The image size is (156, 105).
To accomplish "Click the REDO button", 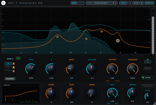I will (x=81, y=3).
